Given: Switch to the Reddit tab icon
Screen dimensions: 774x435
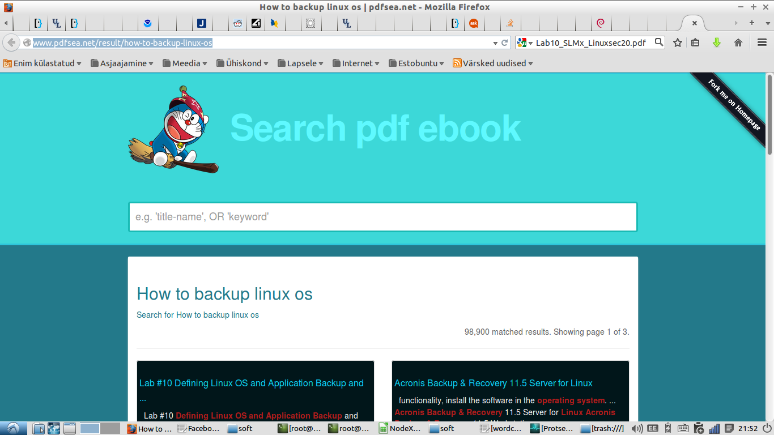Looking at the screenshot, I should pos(237,23).
